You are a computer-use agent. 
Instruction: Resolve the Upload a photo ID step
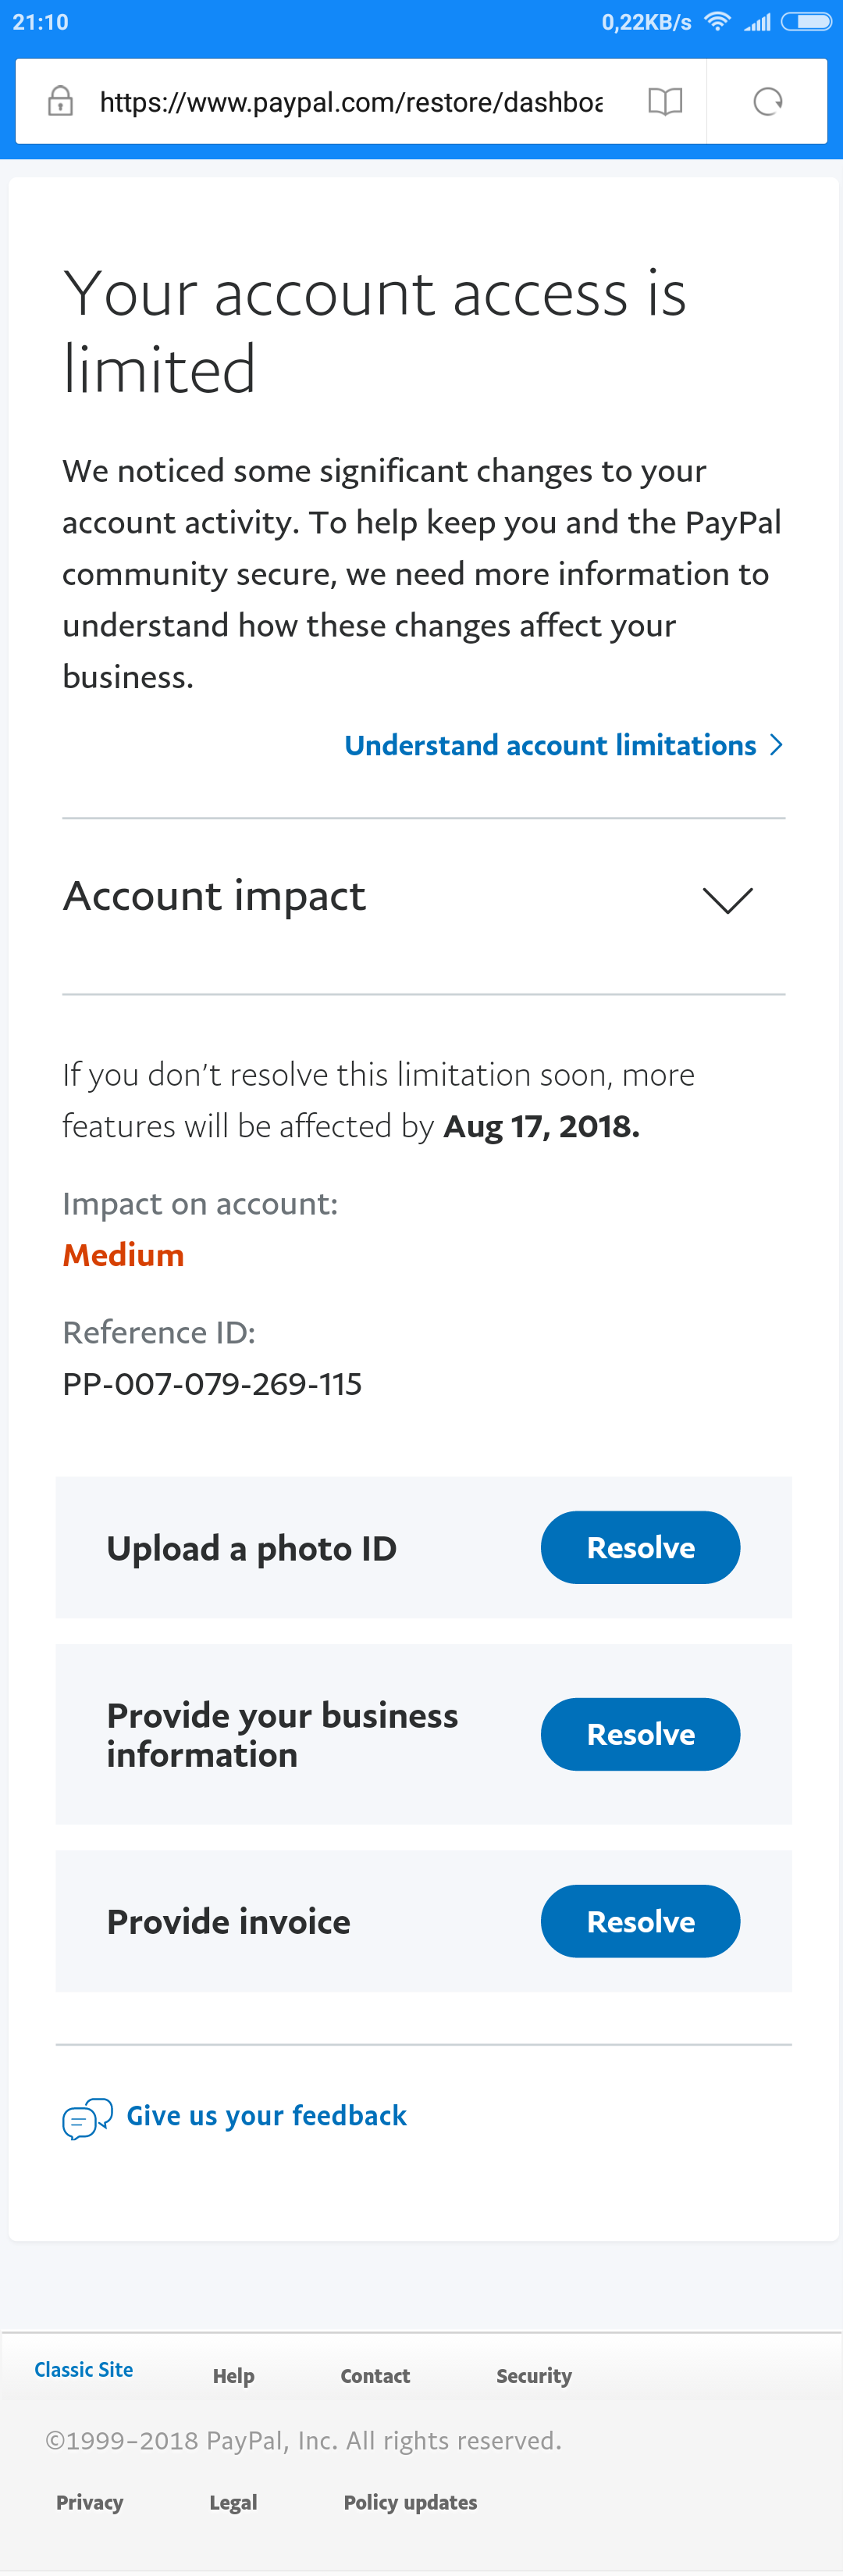640,1547
